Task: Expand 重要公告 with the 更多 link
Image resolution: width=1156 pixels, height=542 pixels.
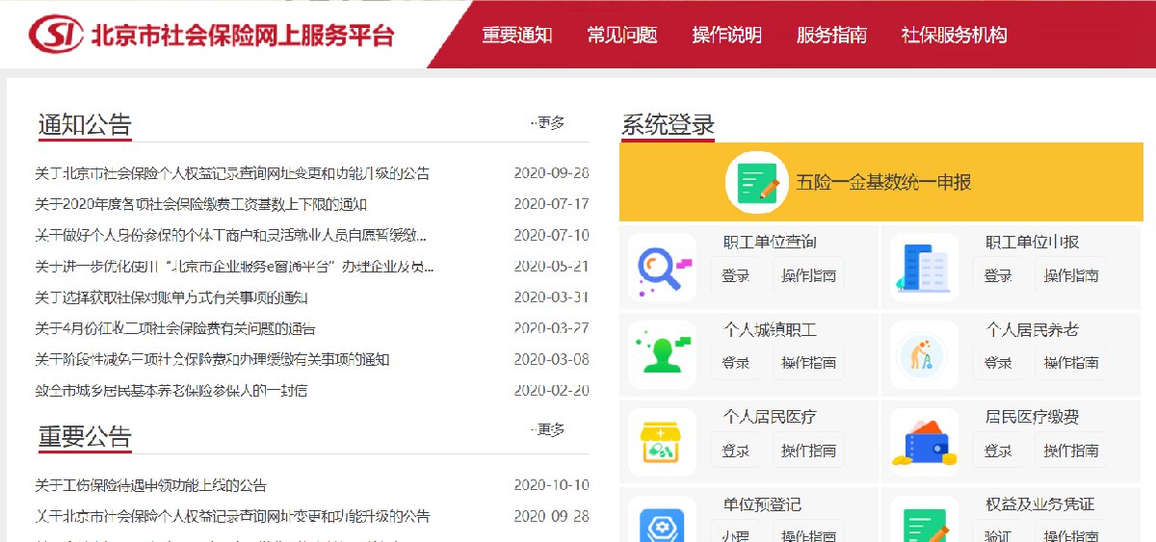Action: click(549, 429)
